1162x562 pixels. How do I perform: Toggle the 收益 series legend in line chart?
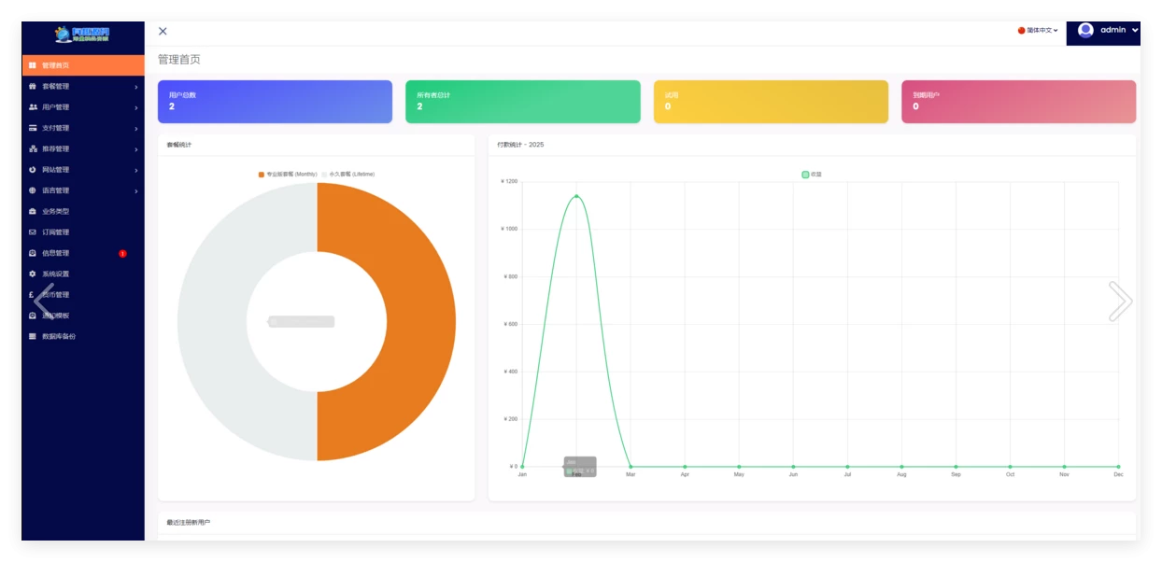pos(811,175)
